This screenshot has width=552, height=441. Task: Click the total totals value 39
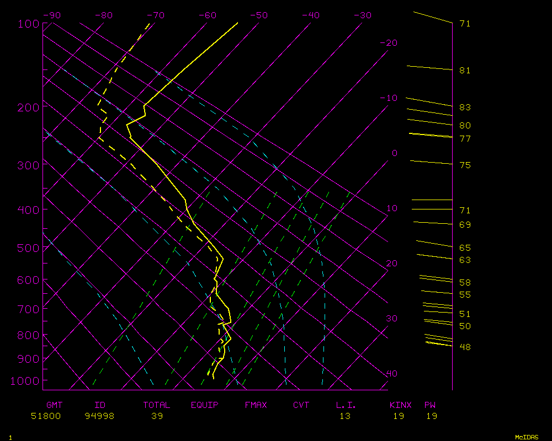click(157, 416)
